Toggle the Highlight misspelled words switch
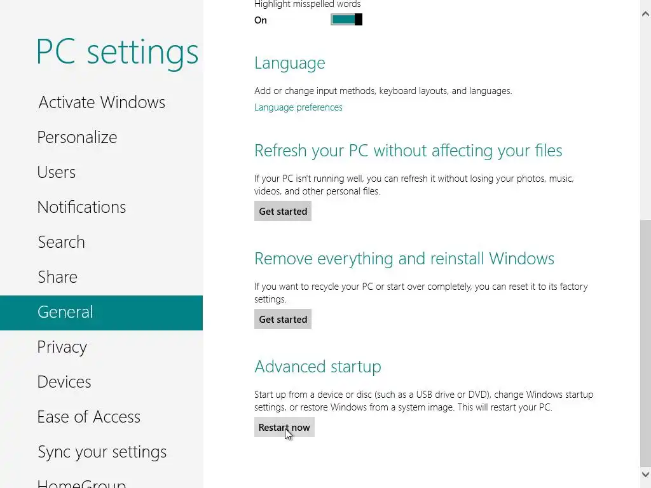This screenshot has width=651, height=488. (346, 20)
